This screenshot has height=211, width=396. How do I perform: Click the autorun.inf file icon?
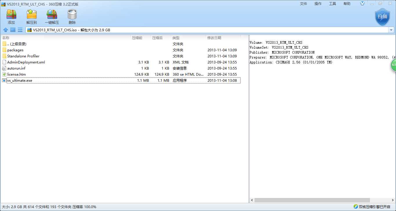4,68
